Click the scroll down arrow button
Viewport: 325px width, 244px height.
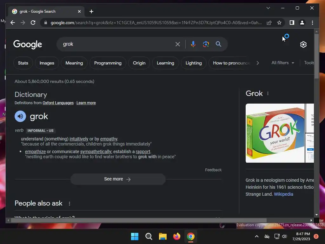pyautogui.click(x=316, y=215)
